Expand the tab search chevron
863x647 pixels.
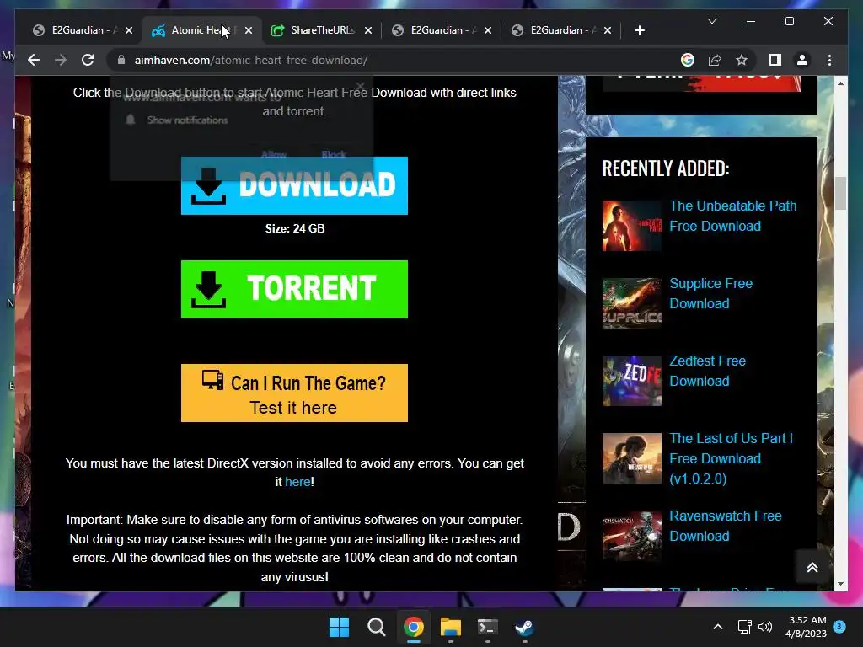click(x=711, y=21)
